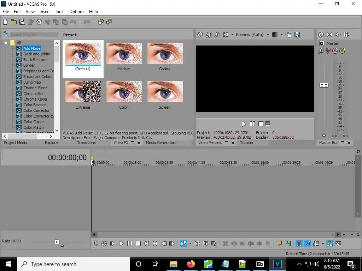Click Preview on External Monitor icon
Viewport: 362px width, 271px height.
tap(209, 35)
